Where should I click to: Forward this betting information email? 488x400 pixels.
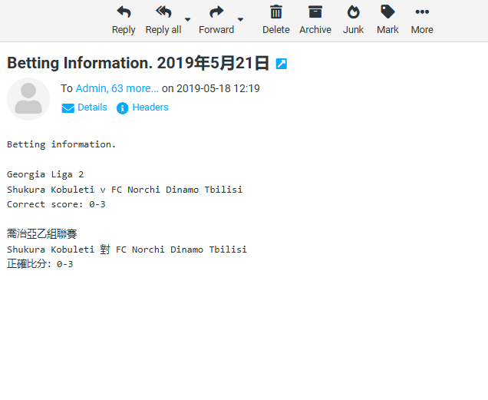point(216,20)
